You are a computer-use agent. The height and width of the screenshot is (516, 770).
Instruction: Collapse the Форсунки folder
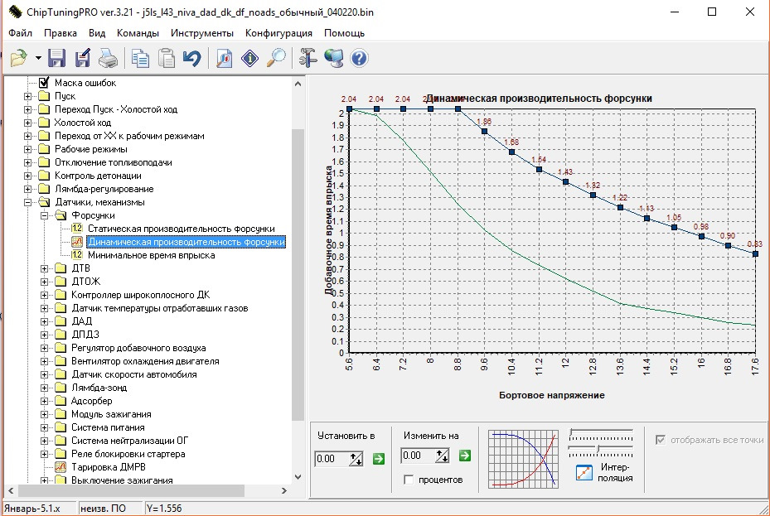pos(44,215)
